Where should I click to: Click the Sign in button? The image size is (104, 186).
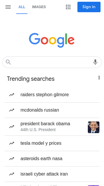point(89,7)
